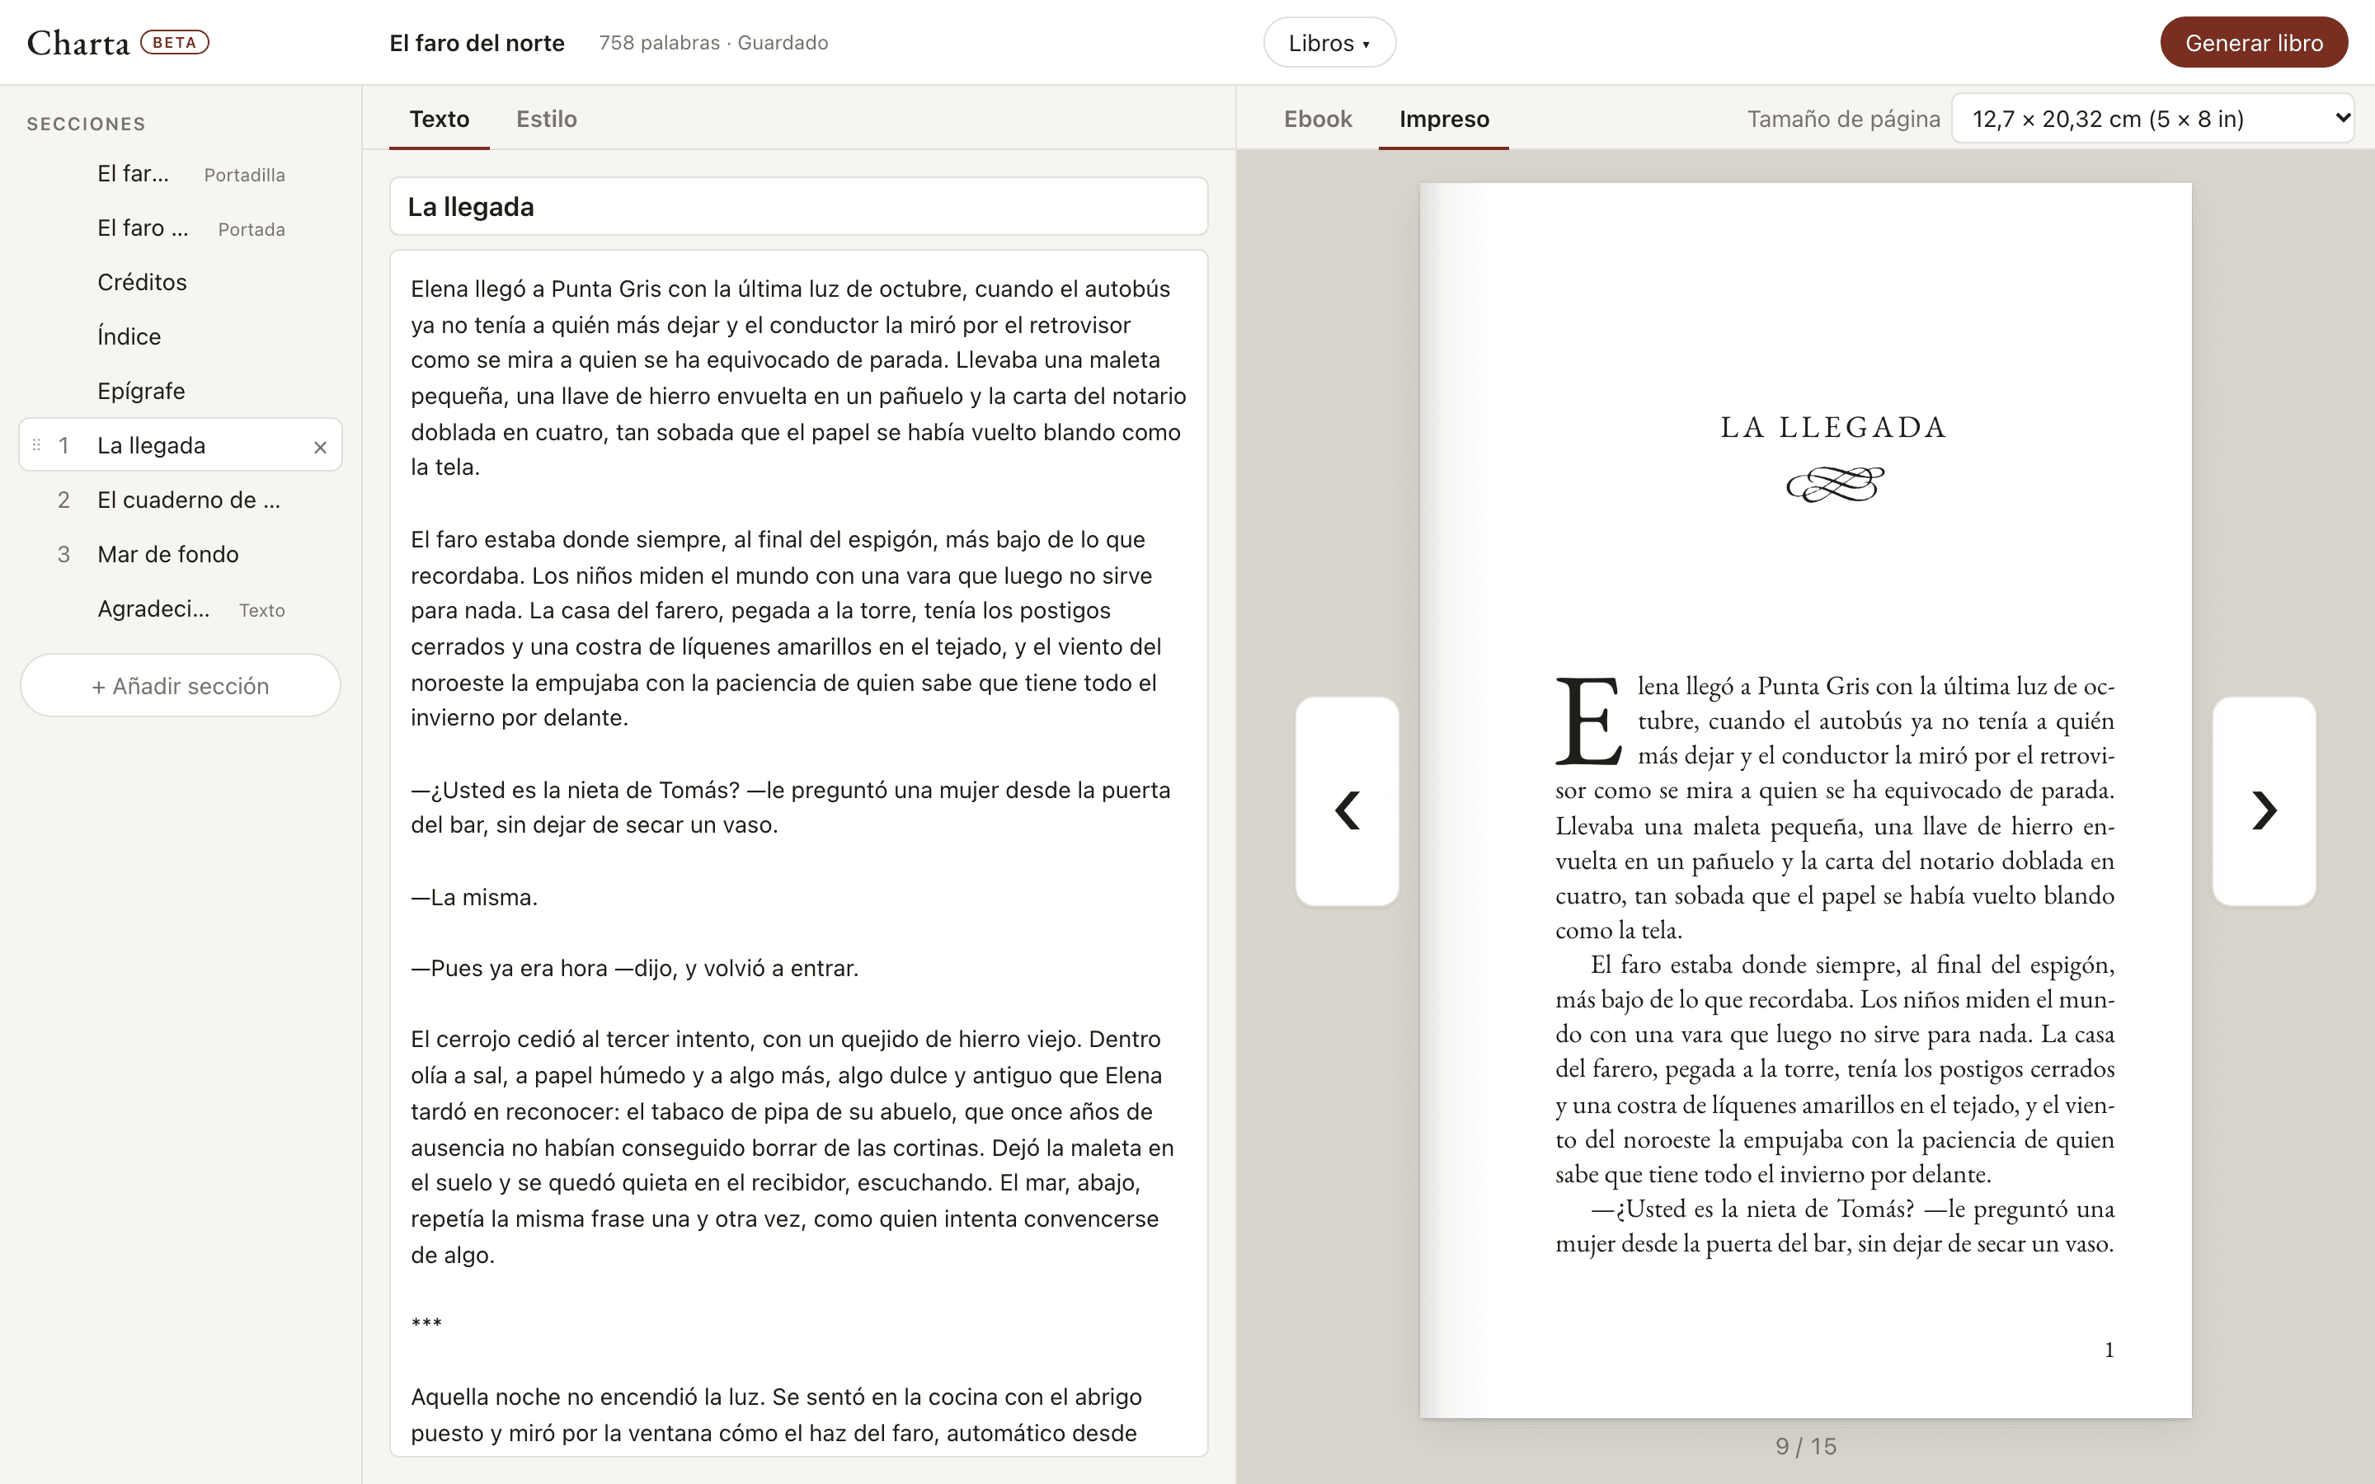The height and width of the screenshot is (1484, 2375).
Task: Select chapter 3 Mar de fondo
Action: tap(181, 553)
